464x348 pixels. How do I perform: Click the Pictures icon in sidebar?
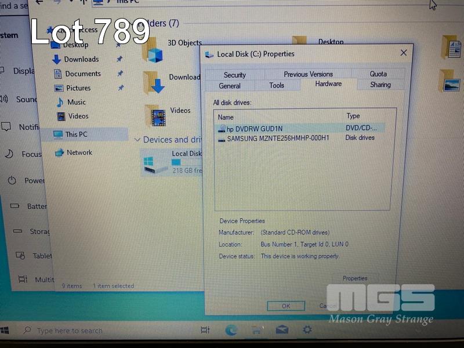coord(59,88)
